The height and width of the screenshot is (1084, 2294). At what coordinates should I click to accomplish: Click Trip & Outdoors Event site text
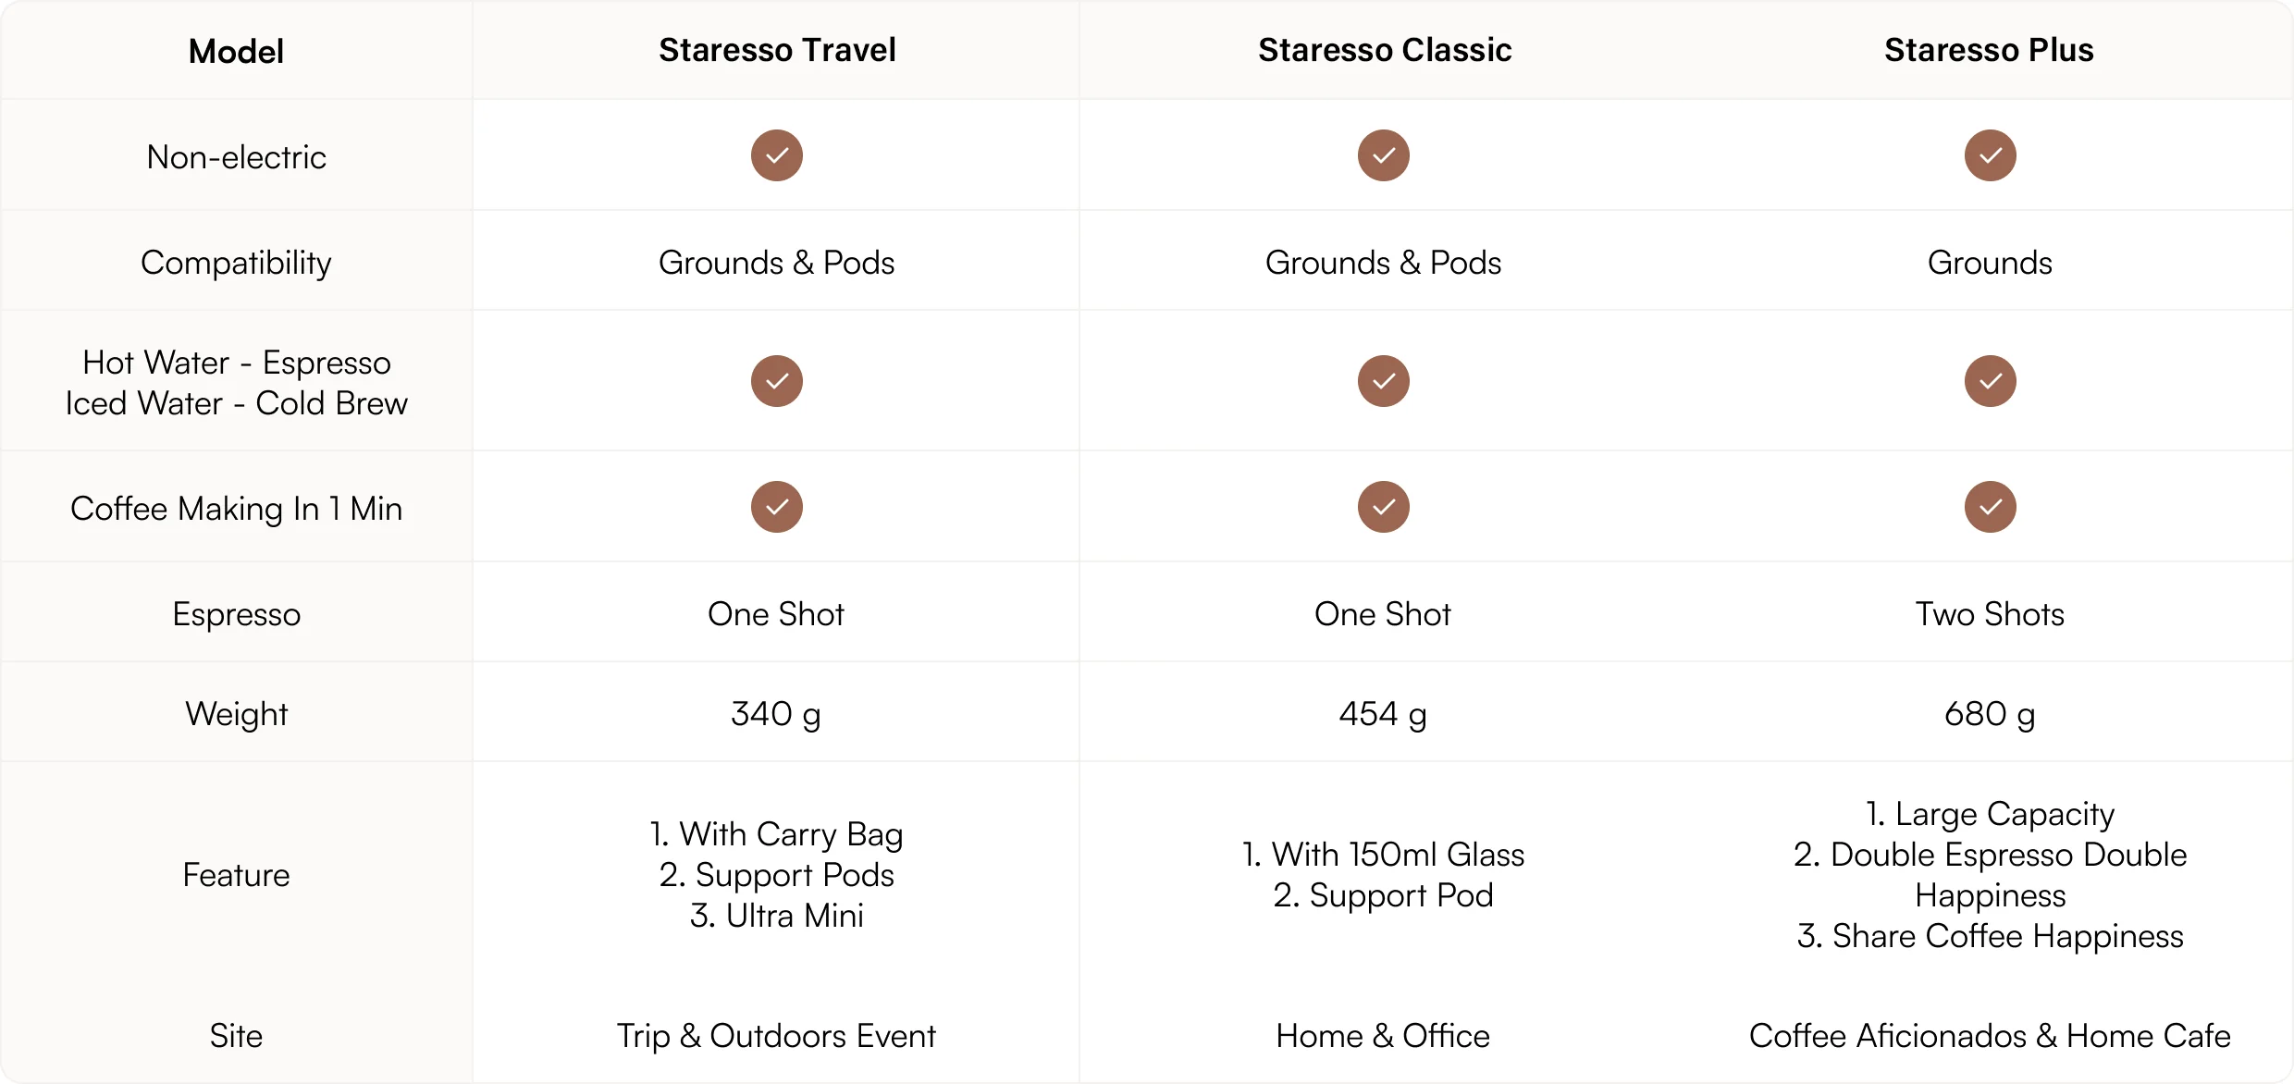tap(776, 1036)
